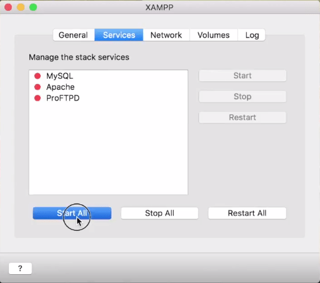Start all services with Start All
This screenshot has height=283, width=320.
(x=72, y=213)
